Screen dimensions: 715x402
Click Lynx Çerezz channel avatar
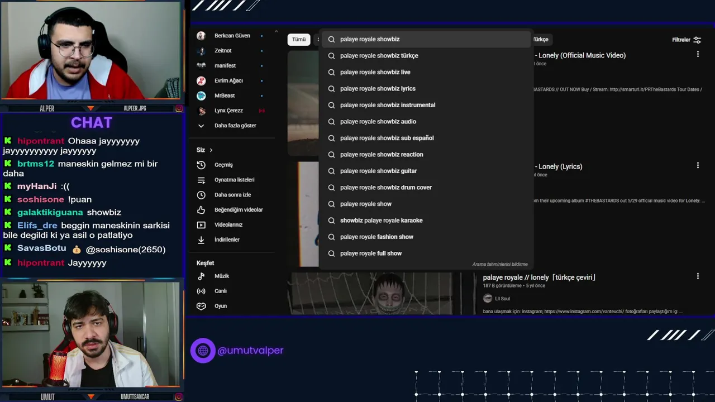click(x=201, y=111)
